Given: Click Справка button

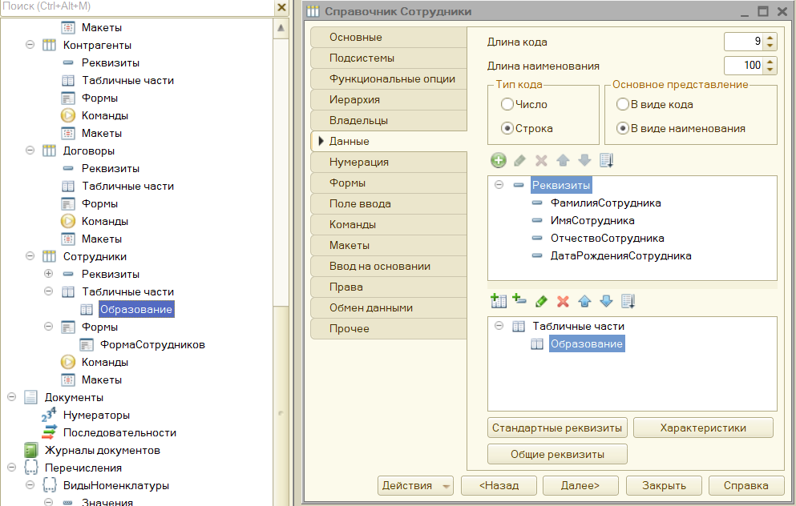Looking at the screenshot, I should coord(746,485).
